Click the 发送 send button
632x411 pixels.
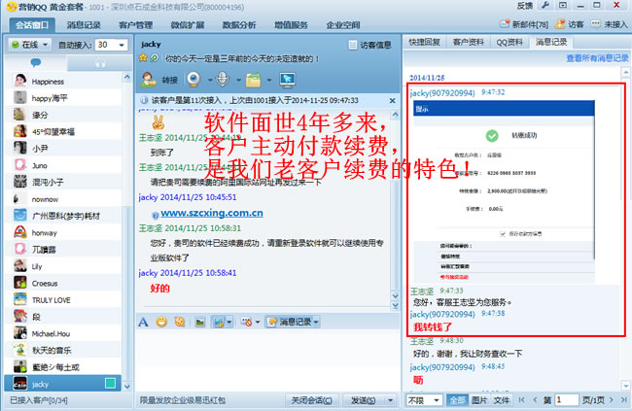pyautogui.click(x=364, y=400)
